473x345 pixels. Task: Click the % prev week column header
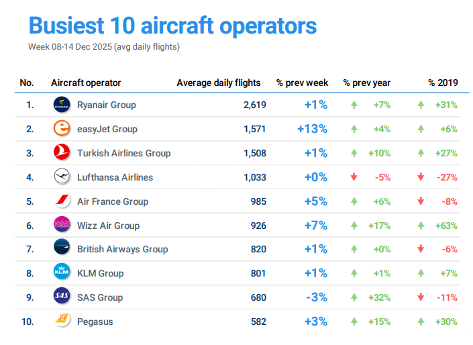(302, 83)
